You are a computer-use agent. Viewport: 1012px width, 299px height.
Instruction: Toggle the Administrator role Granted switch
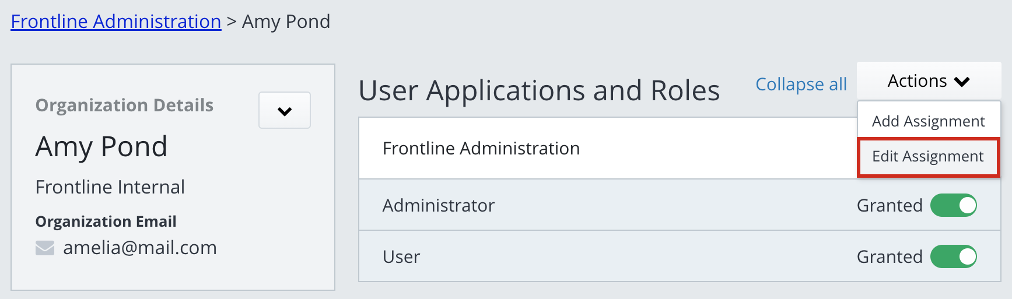[x=953, y=205]
